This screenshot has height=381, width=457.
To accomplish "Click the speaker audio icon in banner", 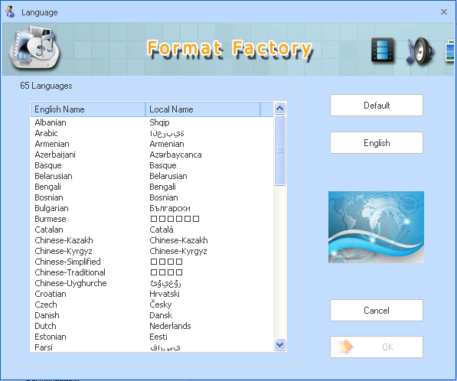I will point(420,50).
